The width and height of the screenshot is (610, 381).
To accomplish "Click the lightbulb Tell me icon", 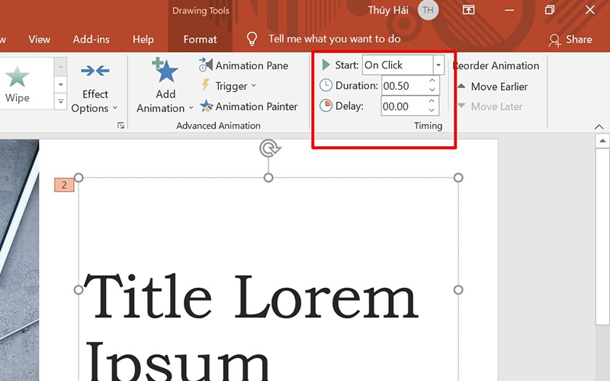I will (x=252, y=39).
